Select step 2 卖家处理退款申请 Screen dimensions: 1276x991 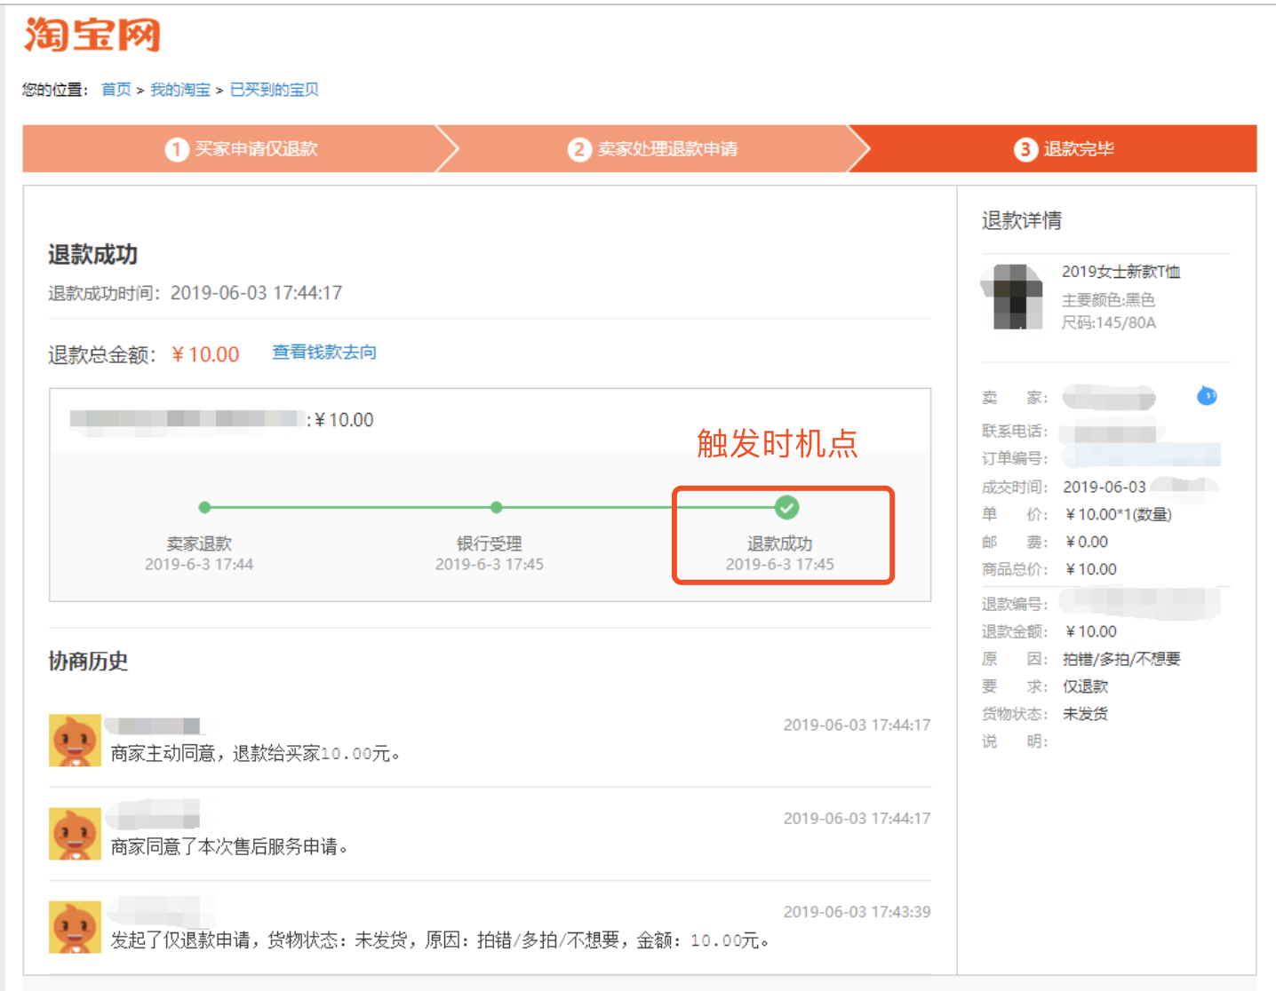tap(653, 148)
